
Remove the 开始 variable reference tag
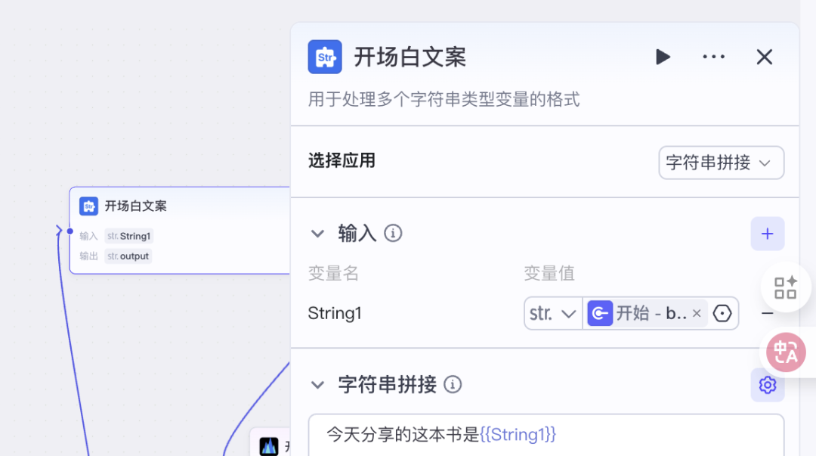[x=697, y=313]
